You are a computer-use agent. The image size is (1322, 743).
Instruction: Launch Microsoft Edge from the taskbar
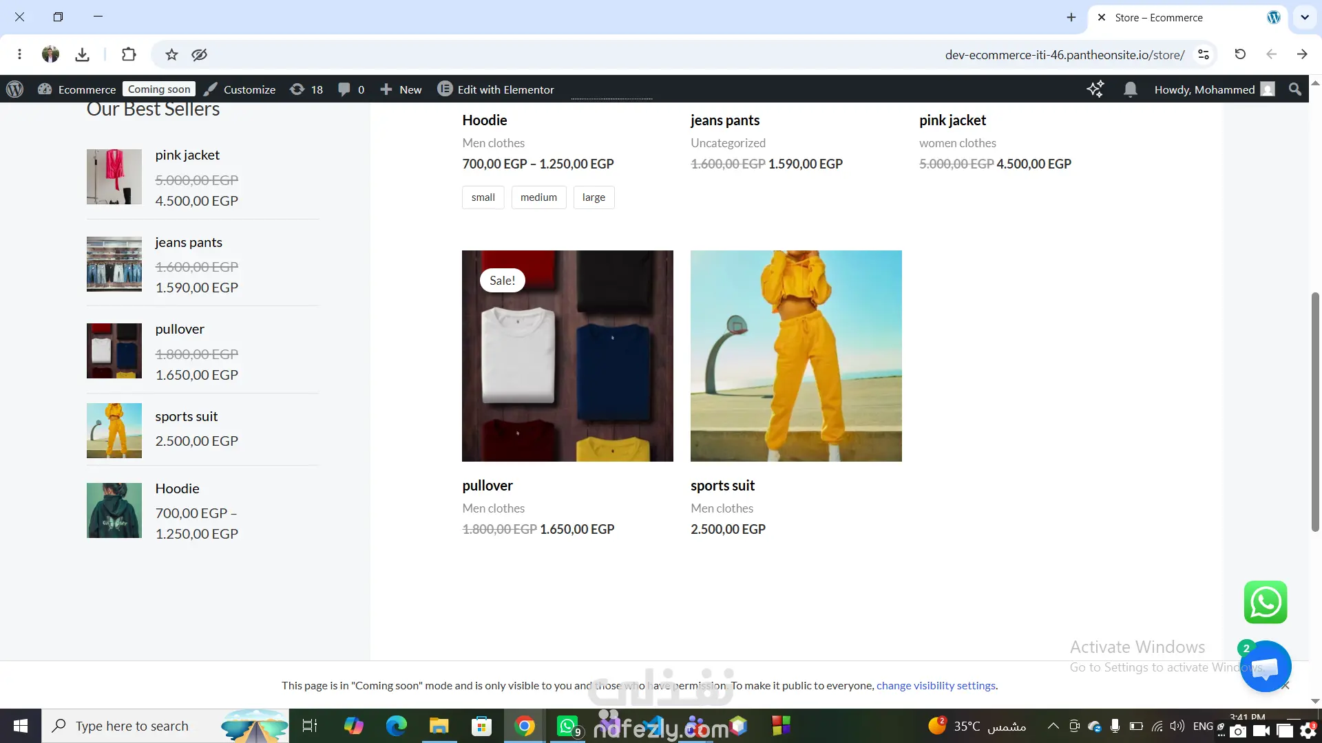tap(397, 726)
